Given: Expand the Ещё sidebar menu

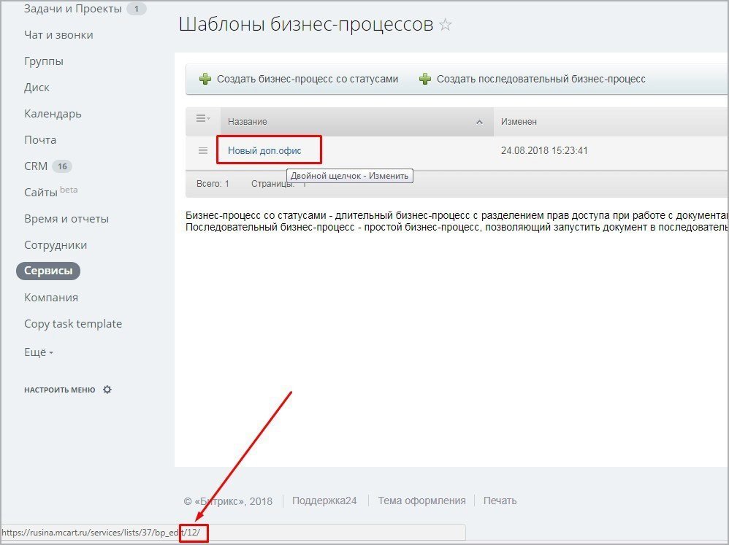Looking at the screenshot, I should pyautogui.click(x=39, y=351).
